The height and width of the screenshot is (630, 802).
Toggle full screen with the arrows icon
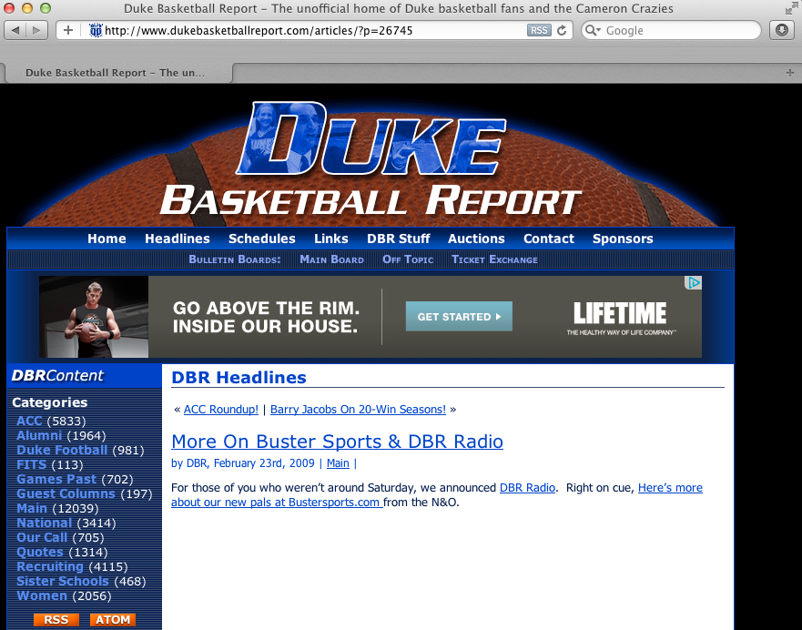tap(791, 8)
